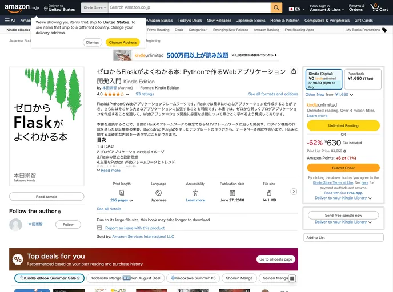Select Kadokawa Summer #3 tab
The width and height of the screenshot is (393, 292).
tap(193, 278)
